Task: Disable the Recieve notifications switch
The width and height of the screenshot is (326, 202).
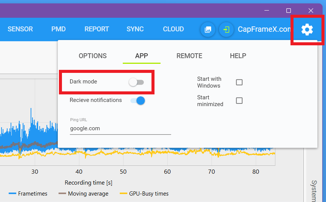Action: click(138, 100)
